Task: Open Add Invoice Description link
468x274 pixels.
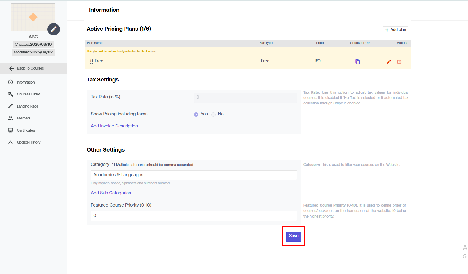Action: pyautogui.click(x=114, y=126)
